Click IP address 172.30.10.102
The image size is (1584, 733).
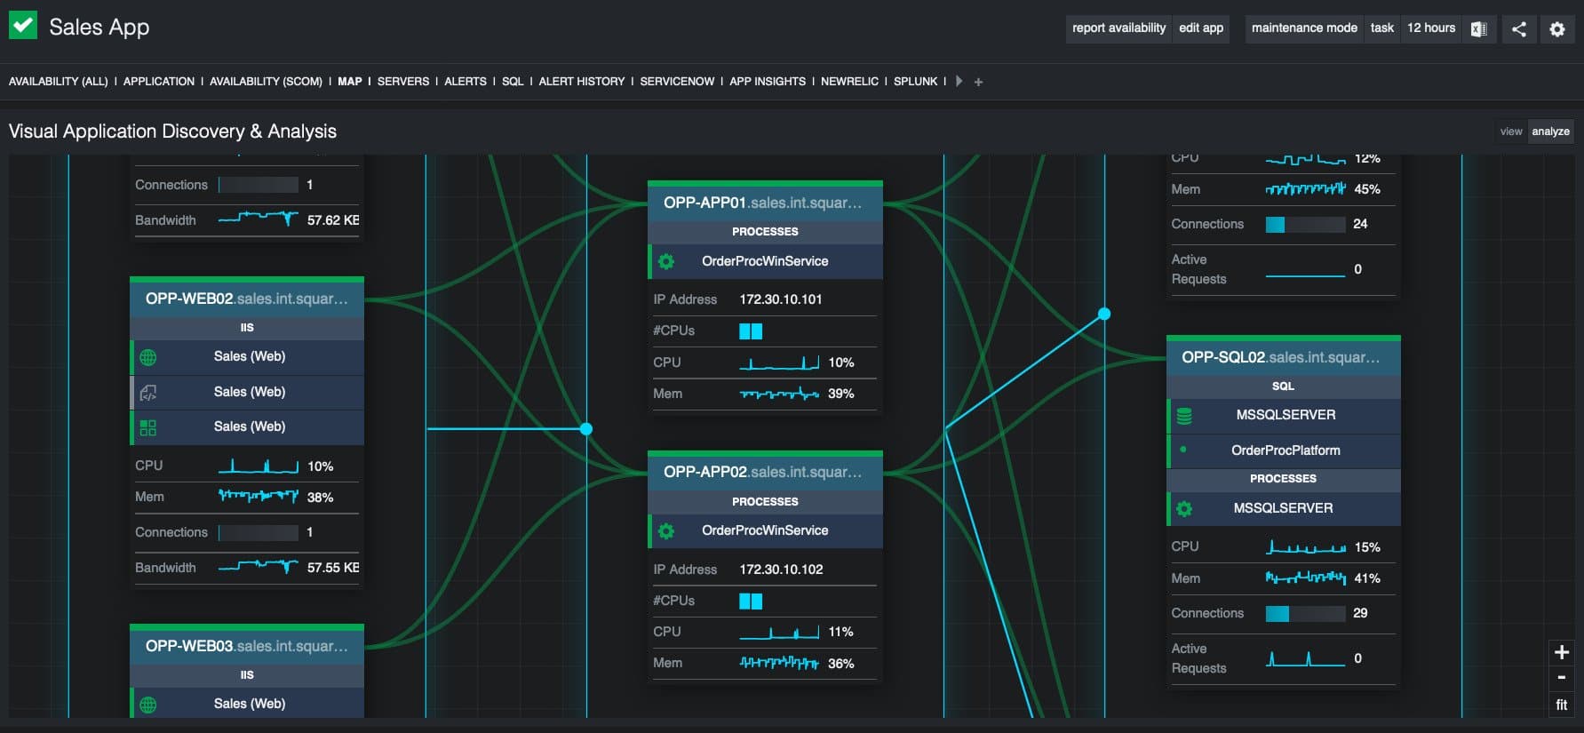coord(781,570)
